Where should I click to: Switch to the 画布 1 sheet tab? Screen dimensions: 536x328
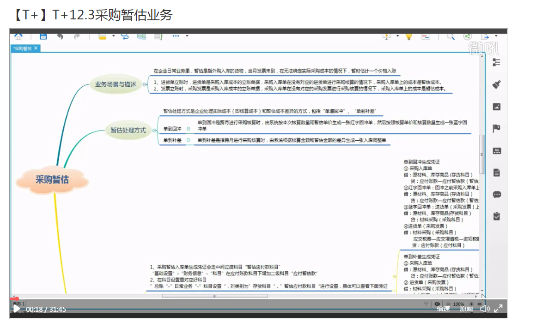point(19,304)
